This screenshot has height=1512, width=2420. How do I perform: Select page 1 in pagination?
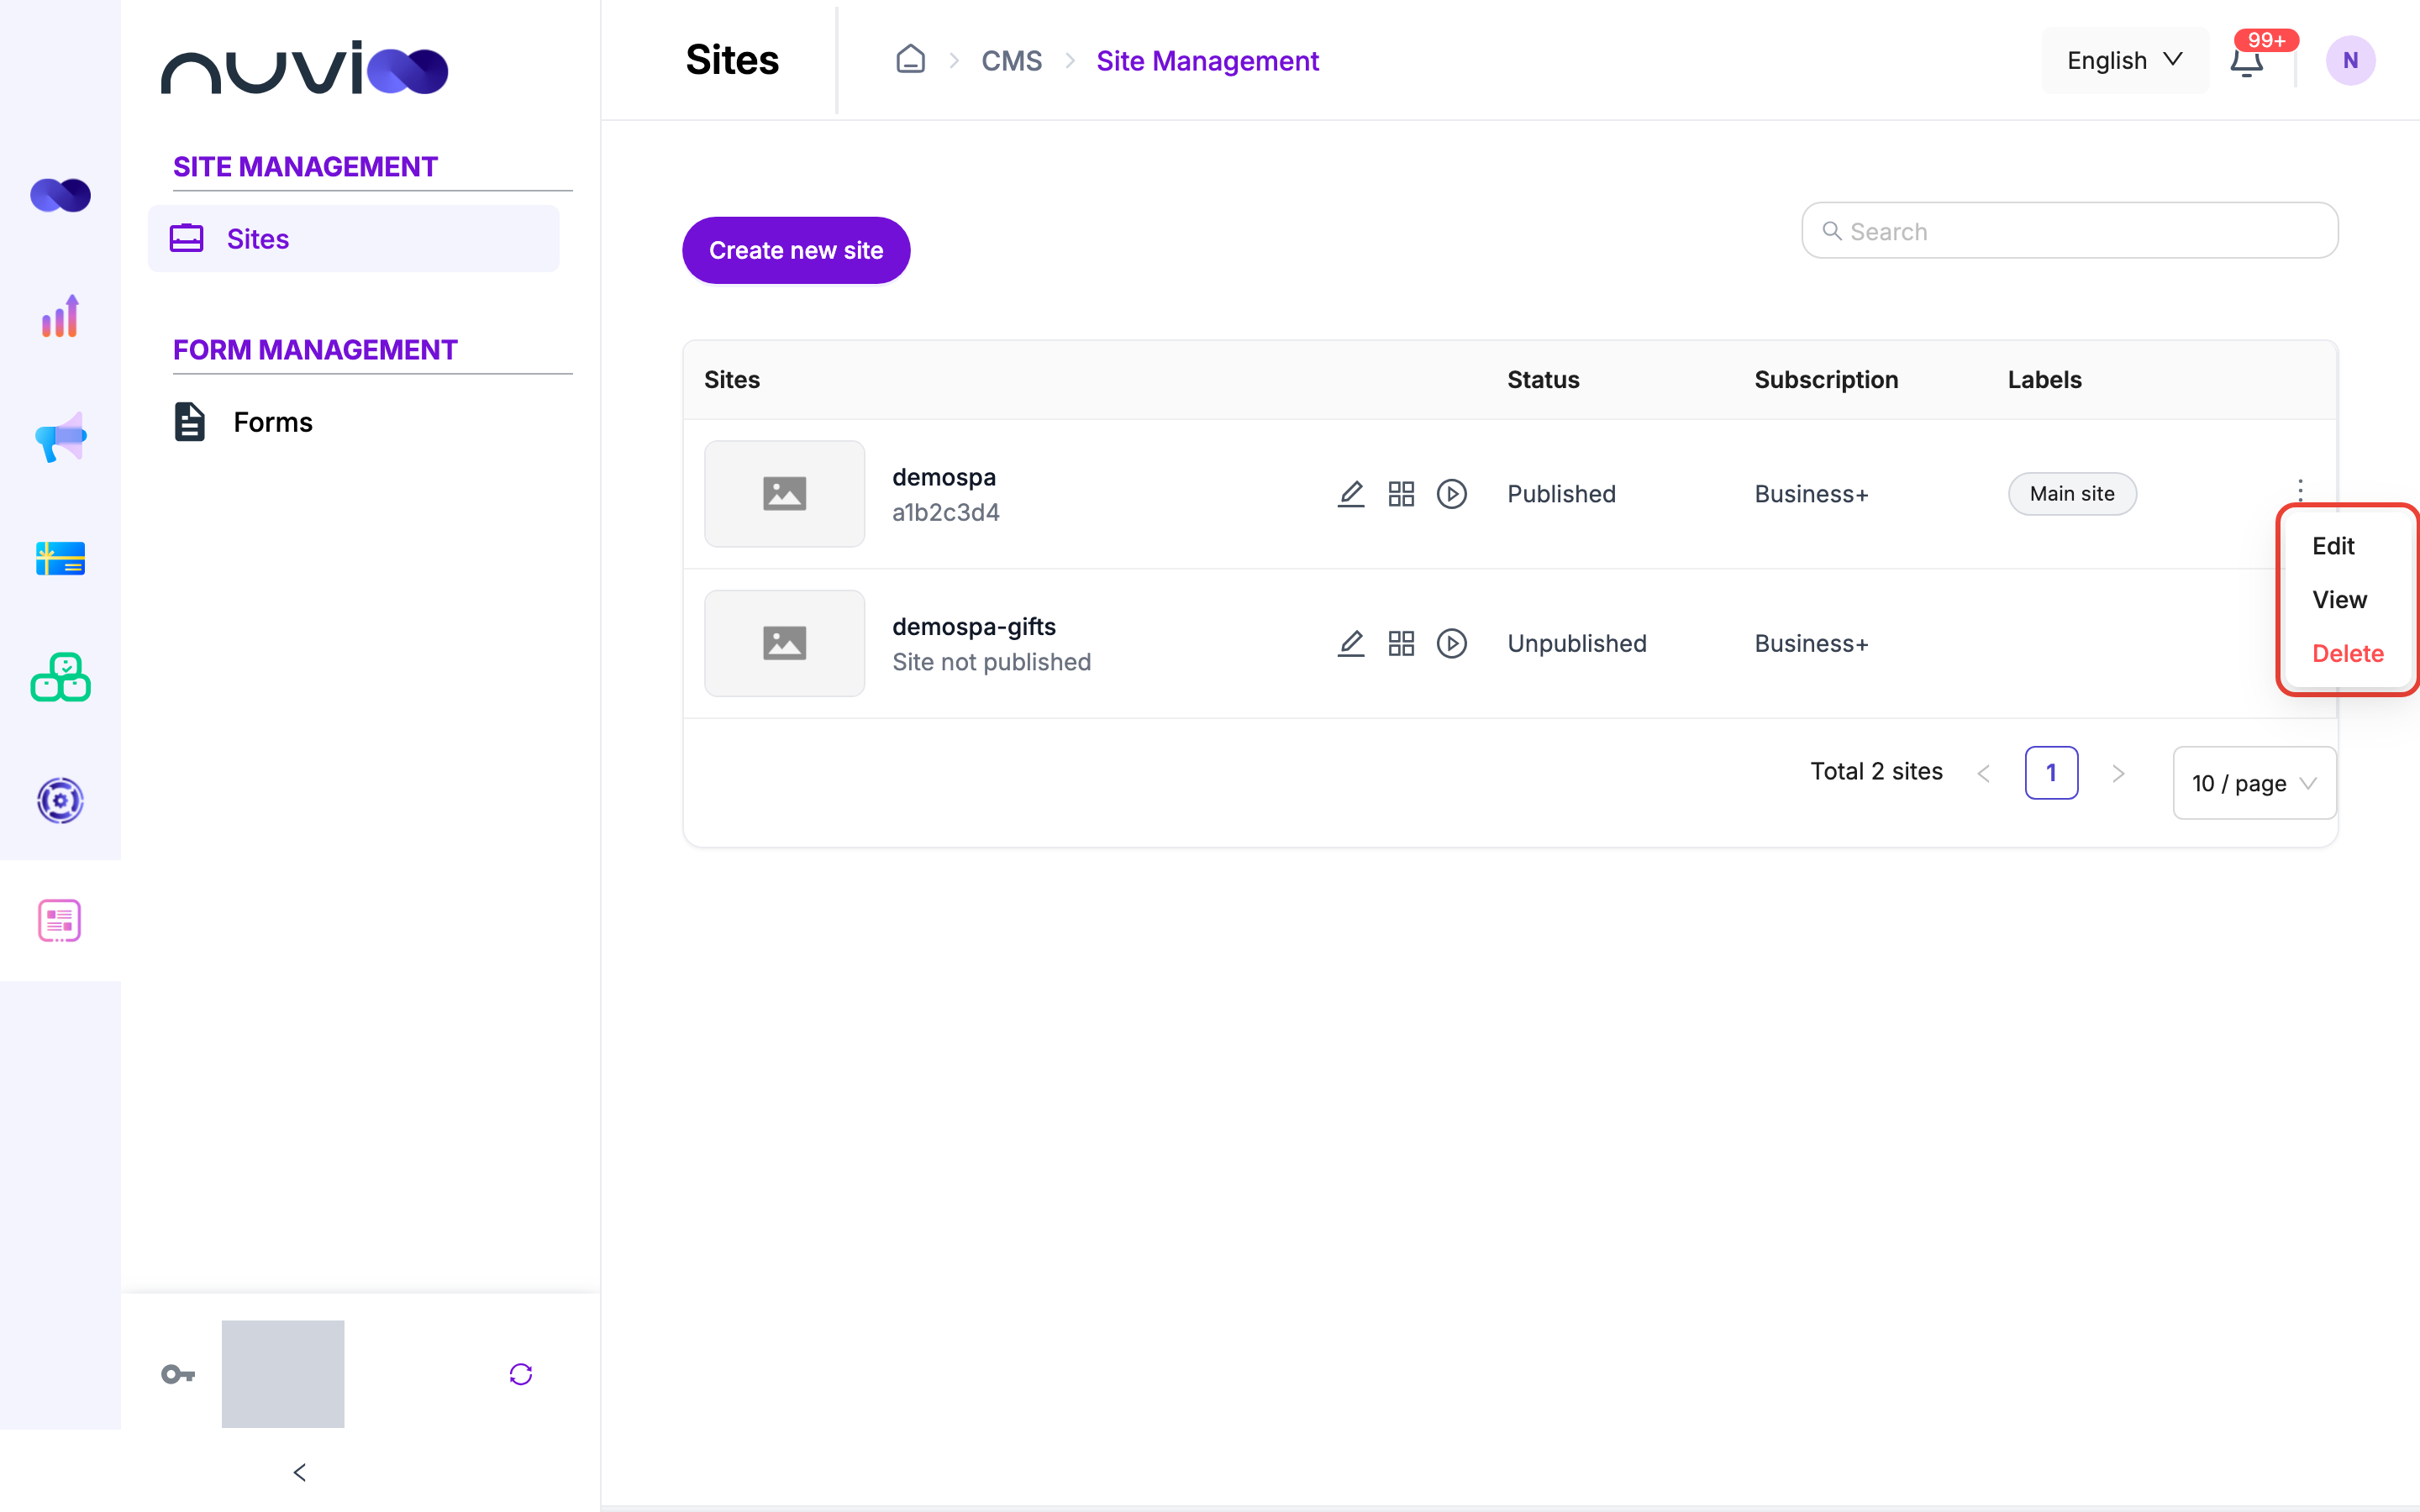(2051, 772)
